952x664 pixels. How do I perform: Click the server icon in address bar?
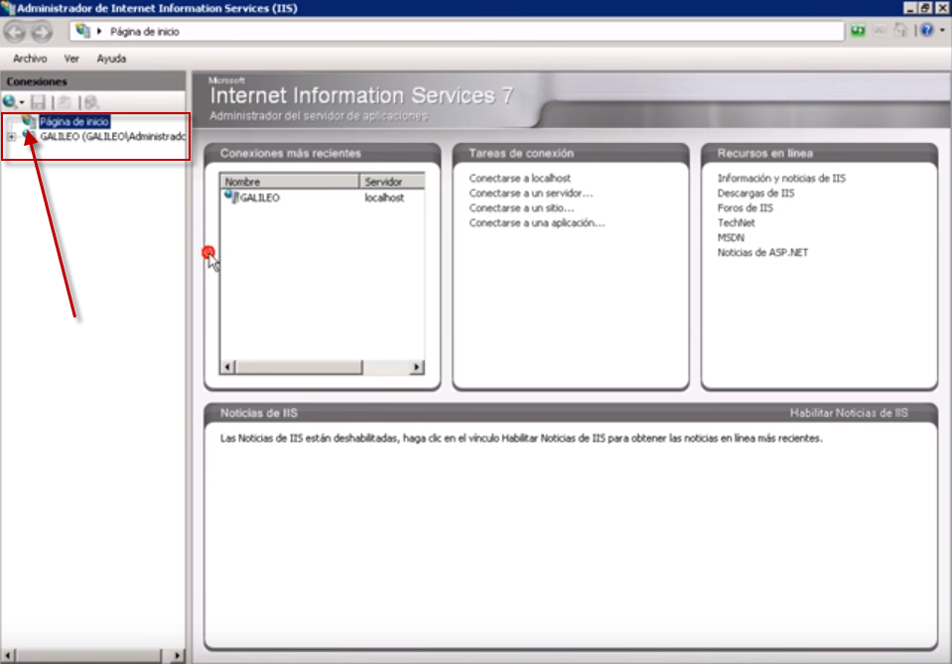click(82, 31)
